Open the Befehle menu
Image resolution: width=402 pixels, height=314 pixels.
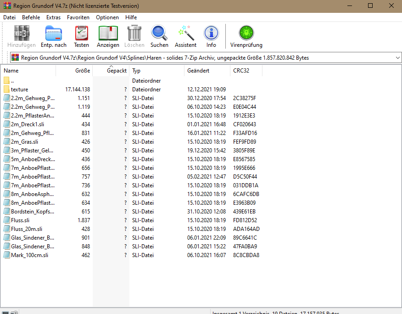coord(31,17)
